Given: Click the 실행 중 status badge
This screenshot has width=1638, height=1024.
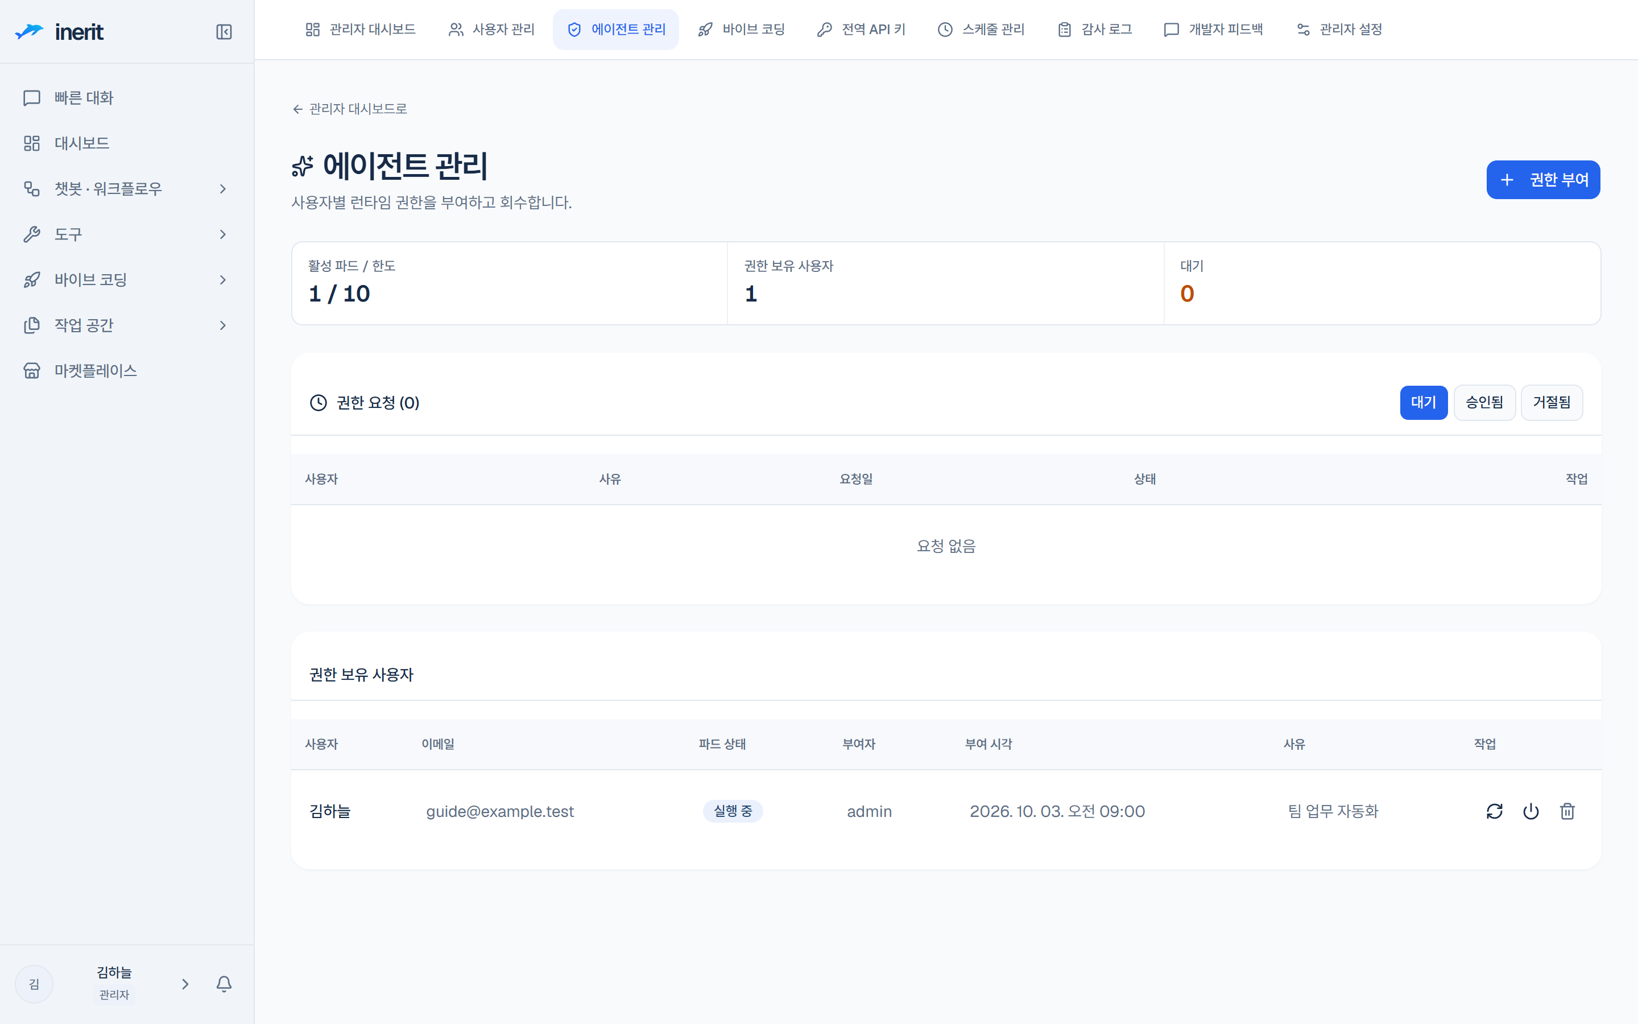Looking at the screenshot, I should 733,811.
